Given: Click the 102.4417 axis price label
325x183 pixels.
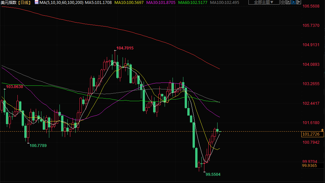Looking at the screenshot, I should pyautogui.click(x=311, y=103).
